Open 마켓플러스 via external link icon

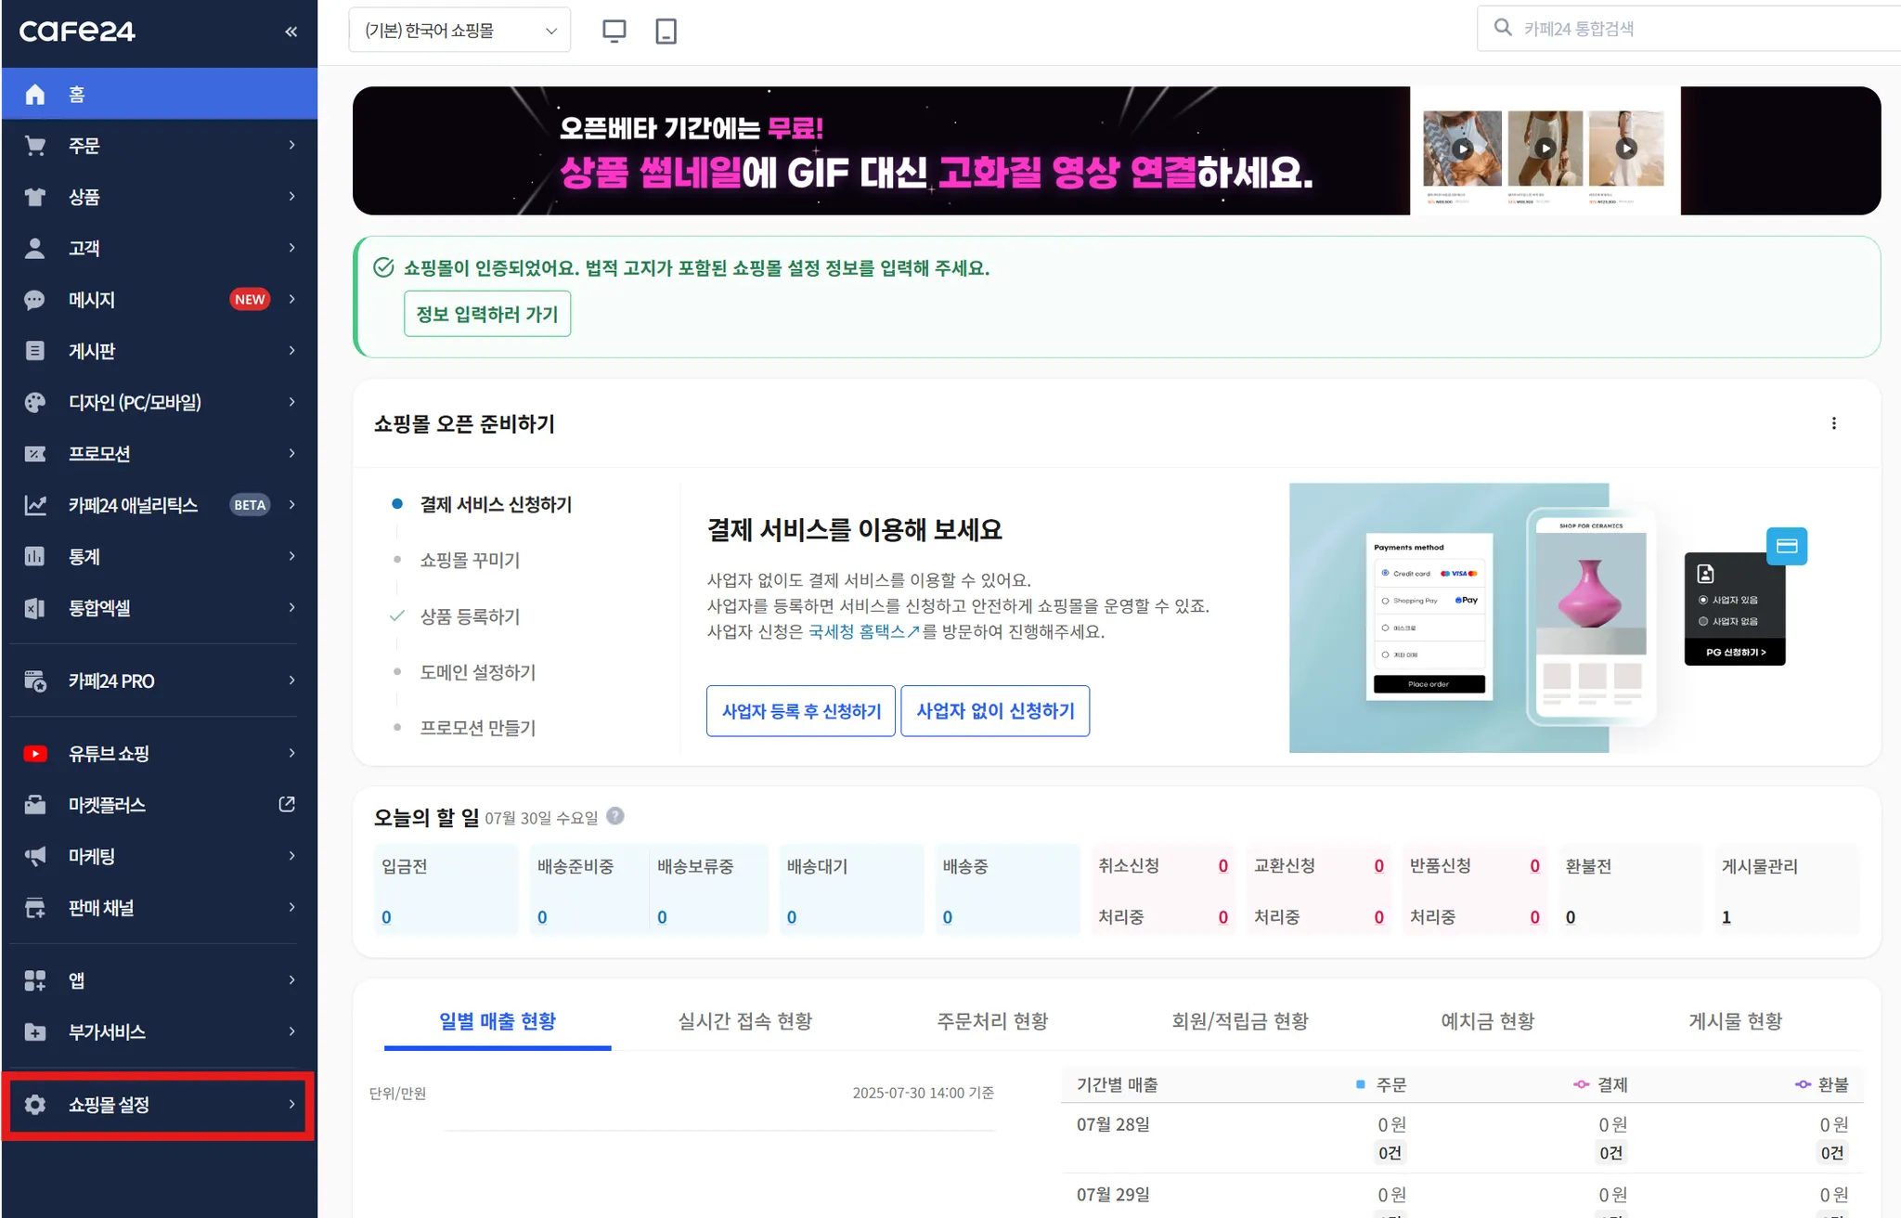[x=287, y=804]
